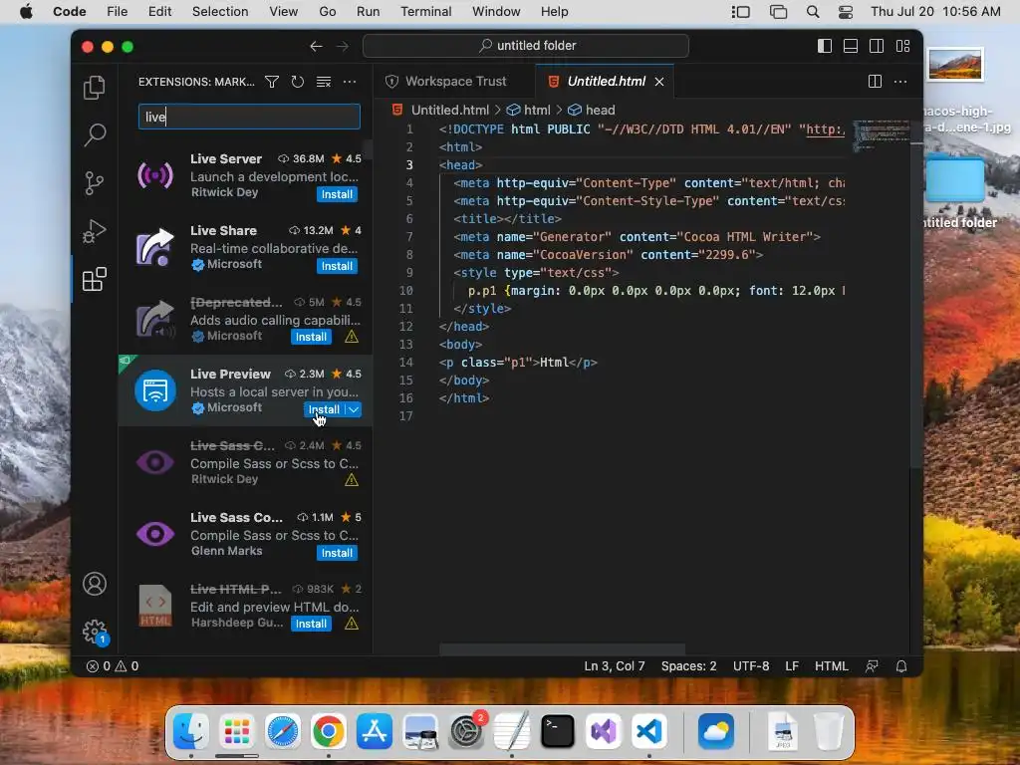The height and width of the screenshot is (765, 1020).
Task: Install the deprecated Live Share Audio extension
Action: click(x=311, y=337)
